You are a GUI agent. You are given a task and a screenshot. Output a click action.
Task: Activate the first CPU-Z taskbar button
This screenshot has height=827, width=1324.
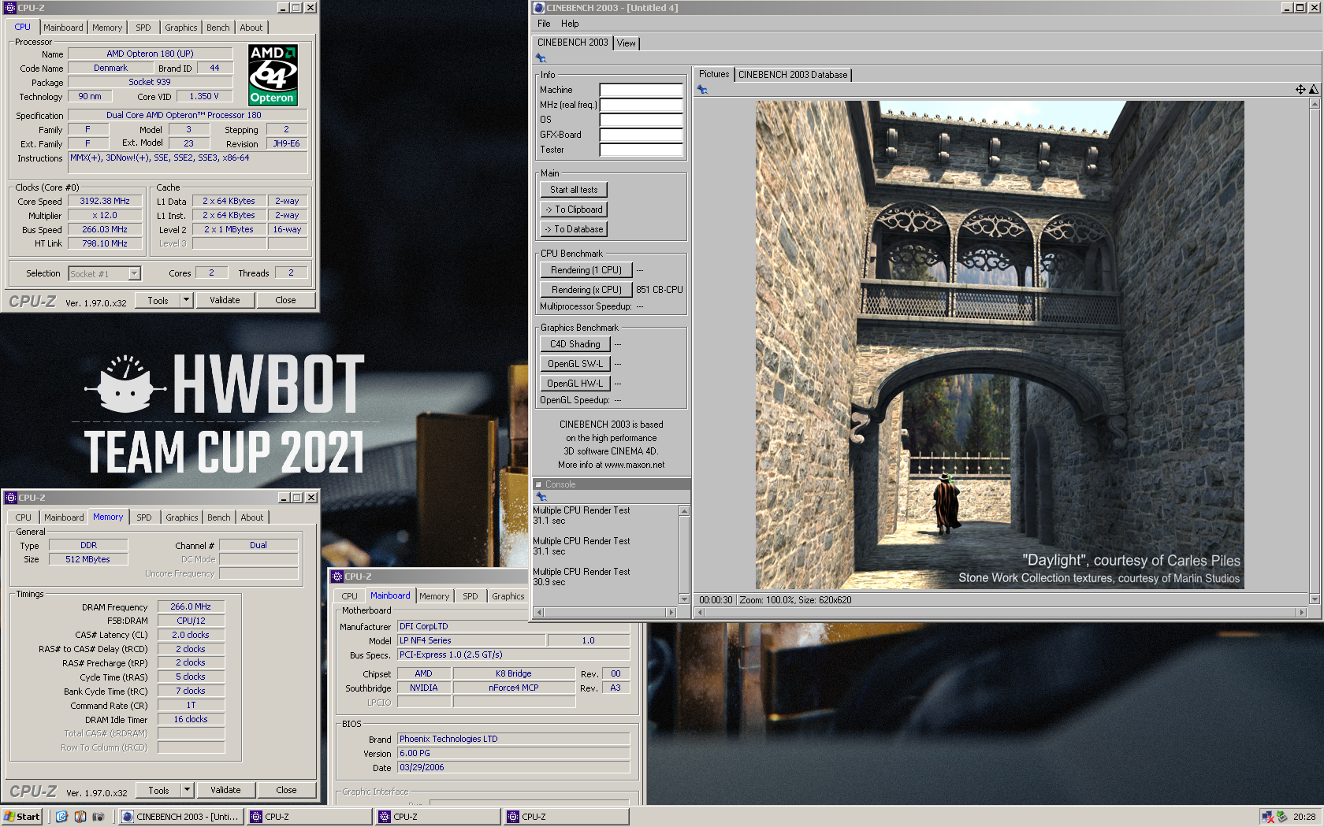308,817
